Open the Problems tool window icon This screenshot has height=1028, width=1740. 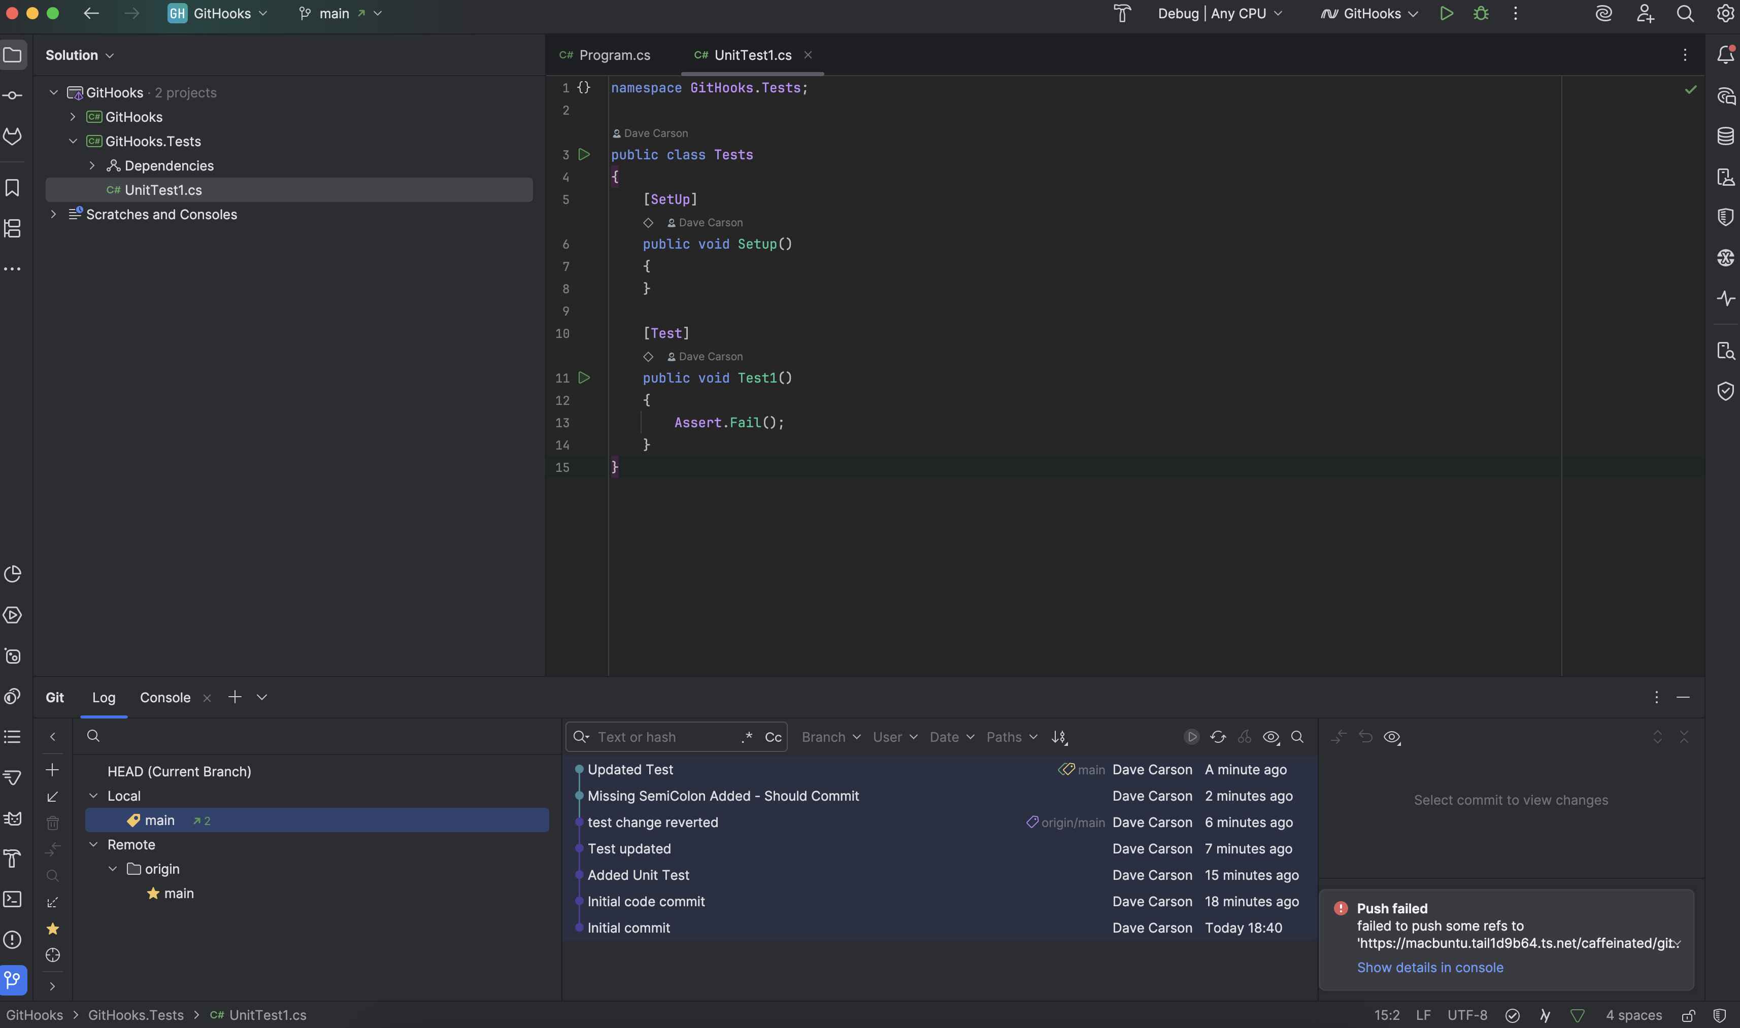(13, 939)
